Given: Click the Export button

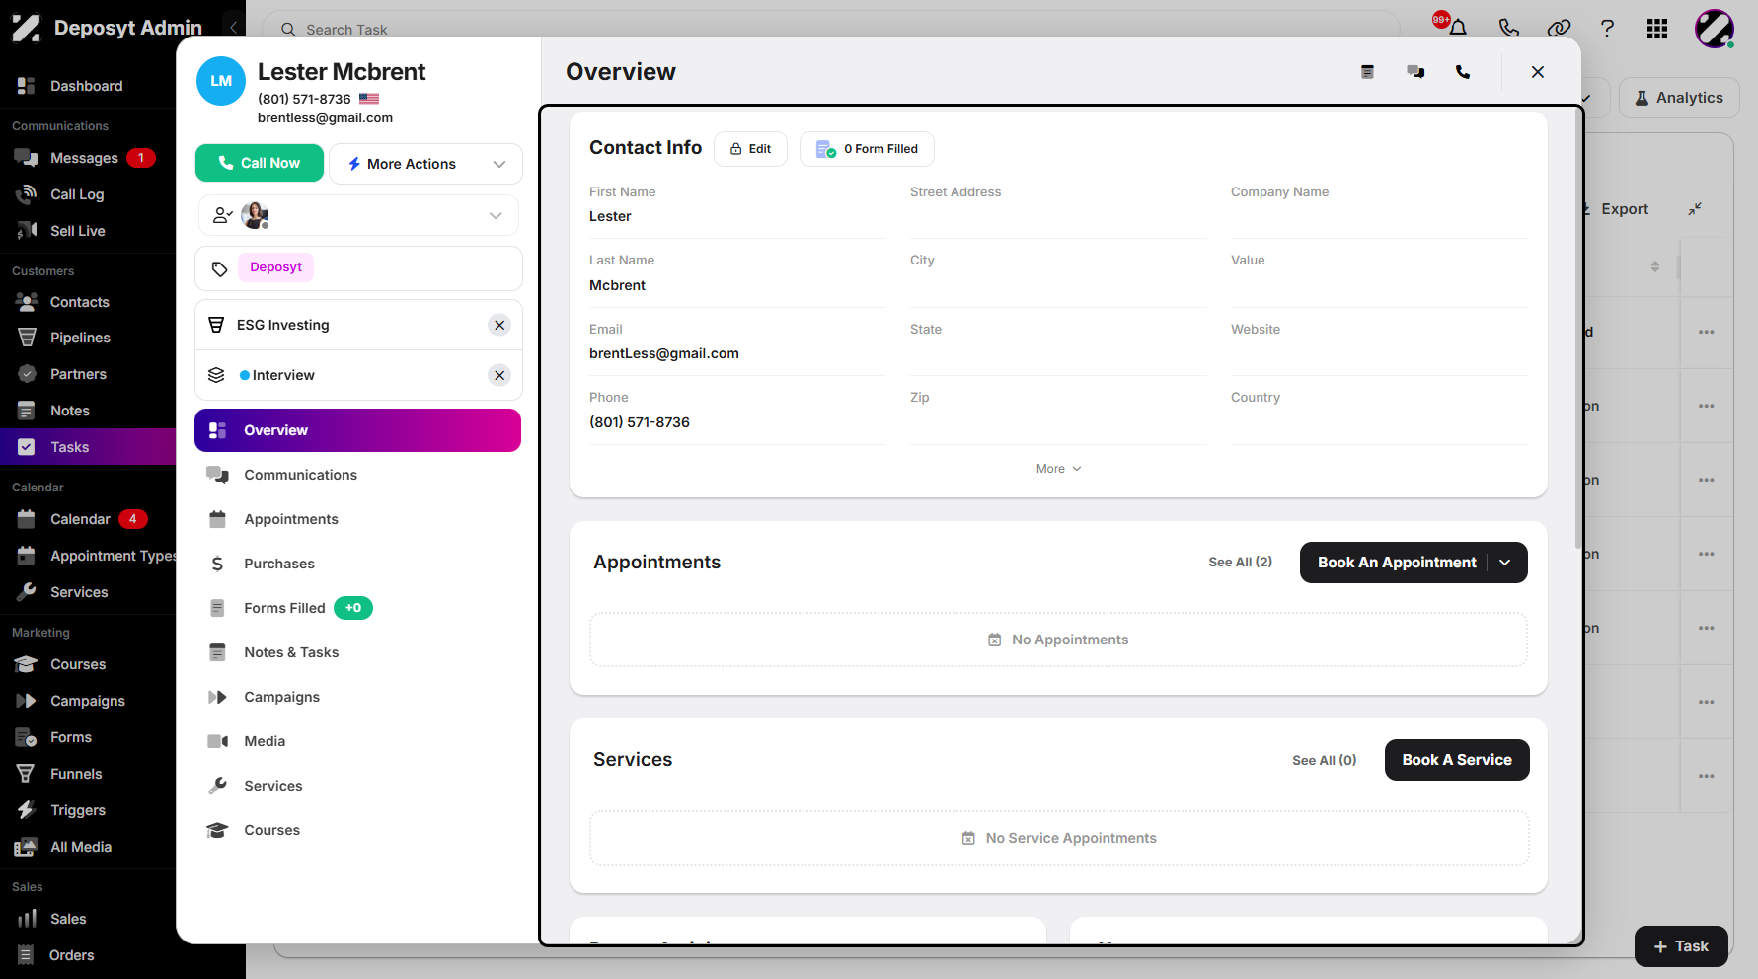Looking at the screenshot, I should pos(1615,209).
